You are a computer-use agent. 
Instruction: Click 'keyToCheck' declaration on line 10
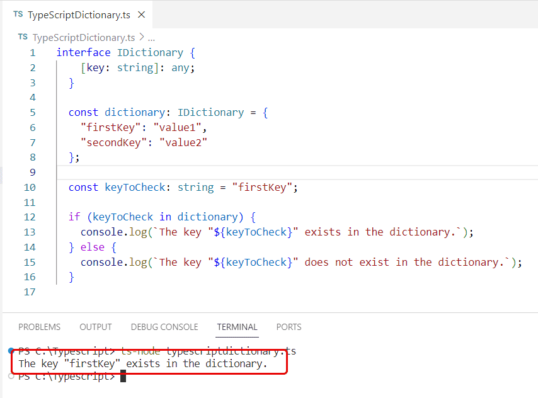pos(135,187)
